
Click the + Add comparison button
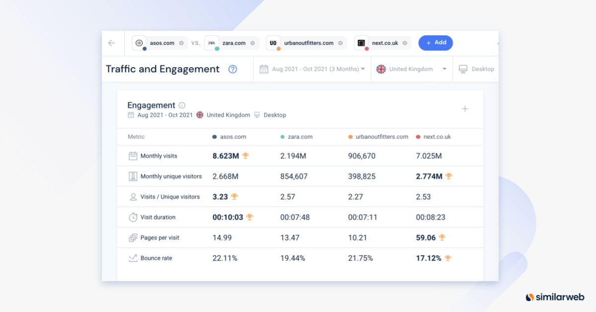tap(436, 43)
